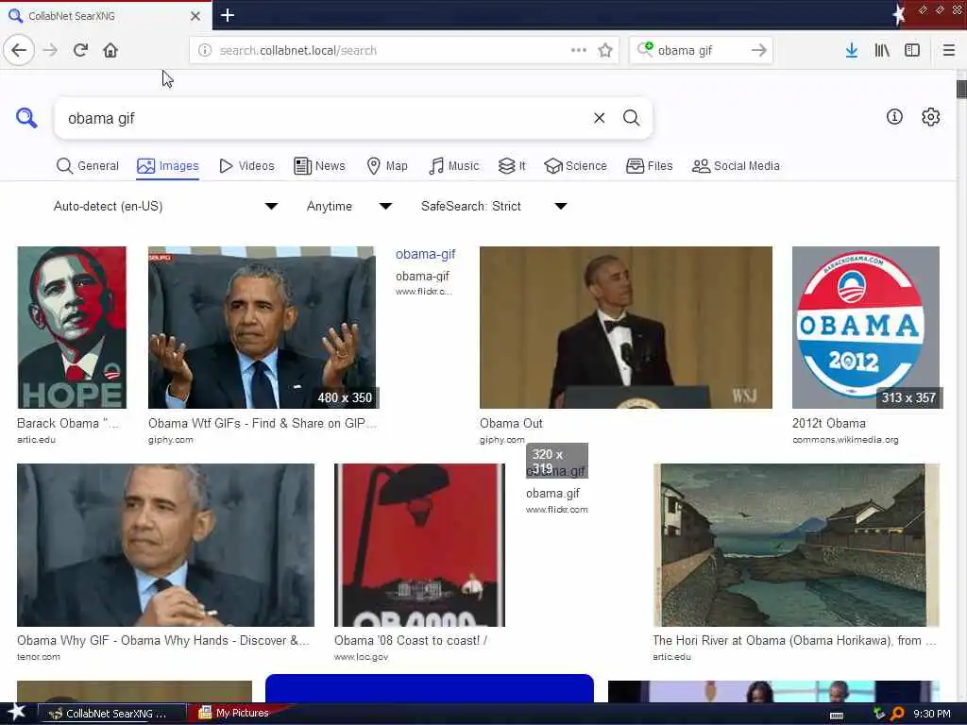Click the browser Back arrow button
Viewport: 967px width, 725px height.
pyautogui.click(x=19, y=50)
